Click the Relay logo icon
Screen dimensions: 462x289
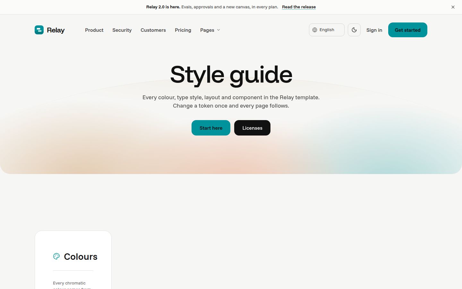(x=39, y=30)
